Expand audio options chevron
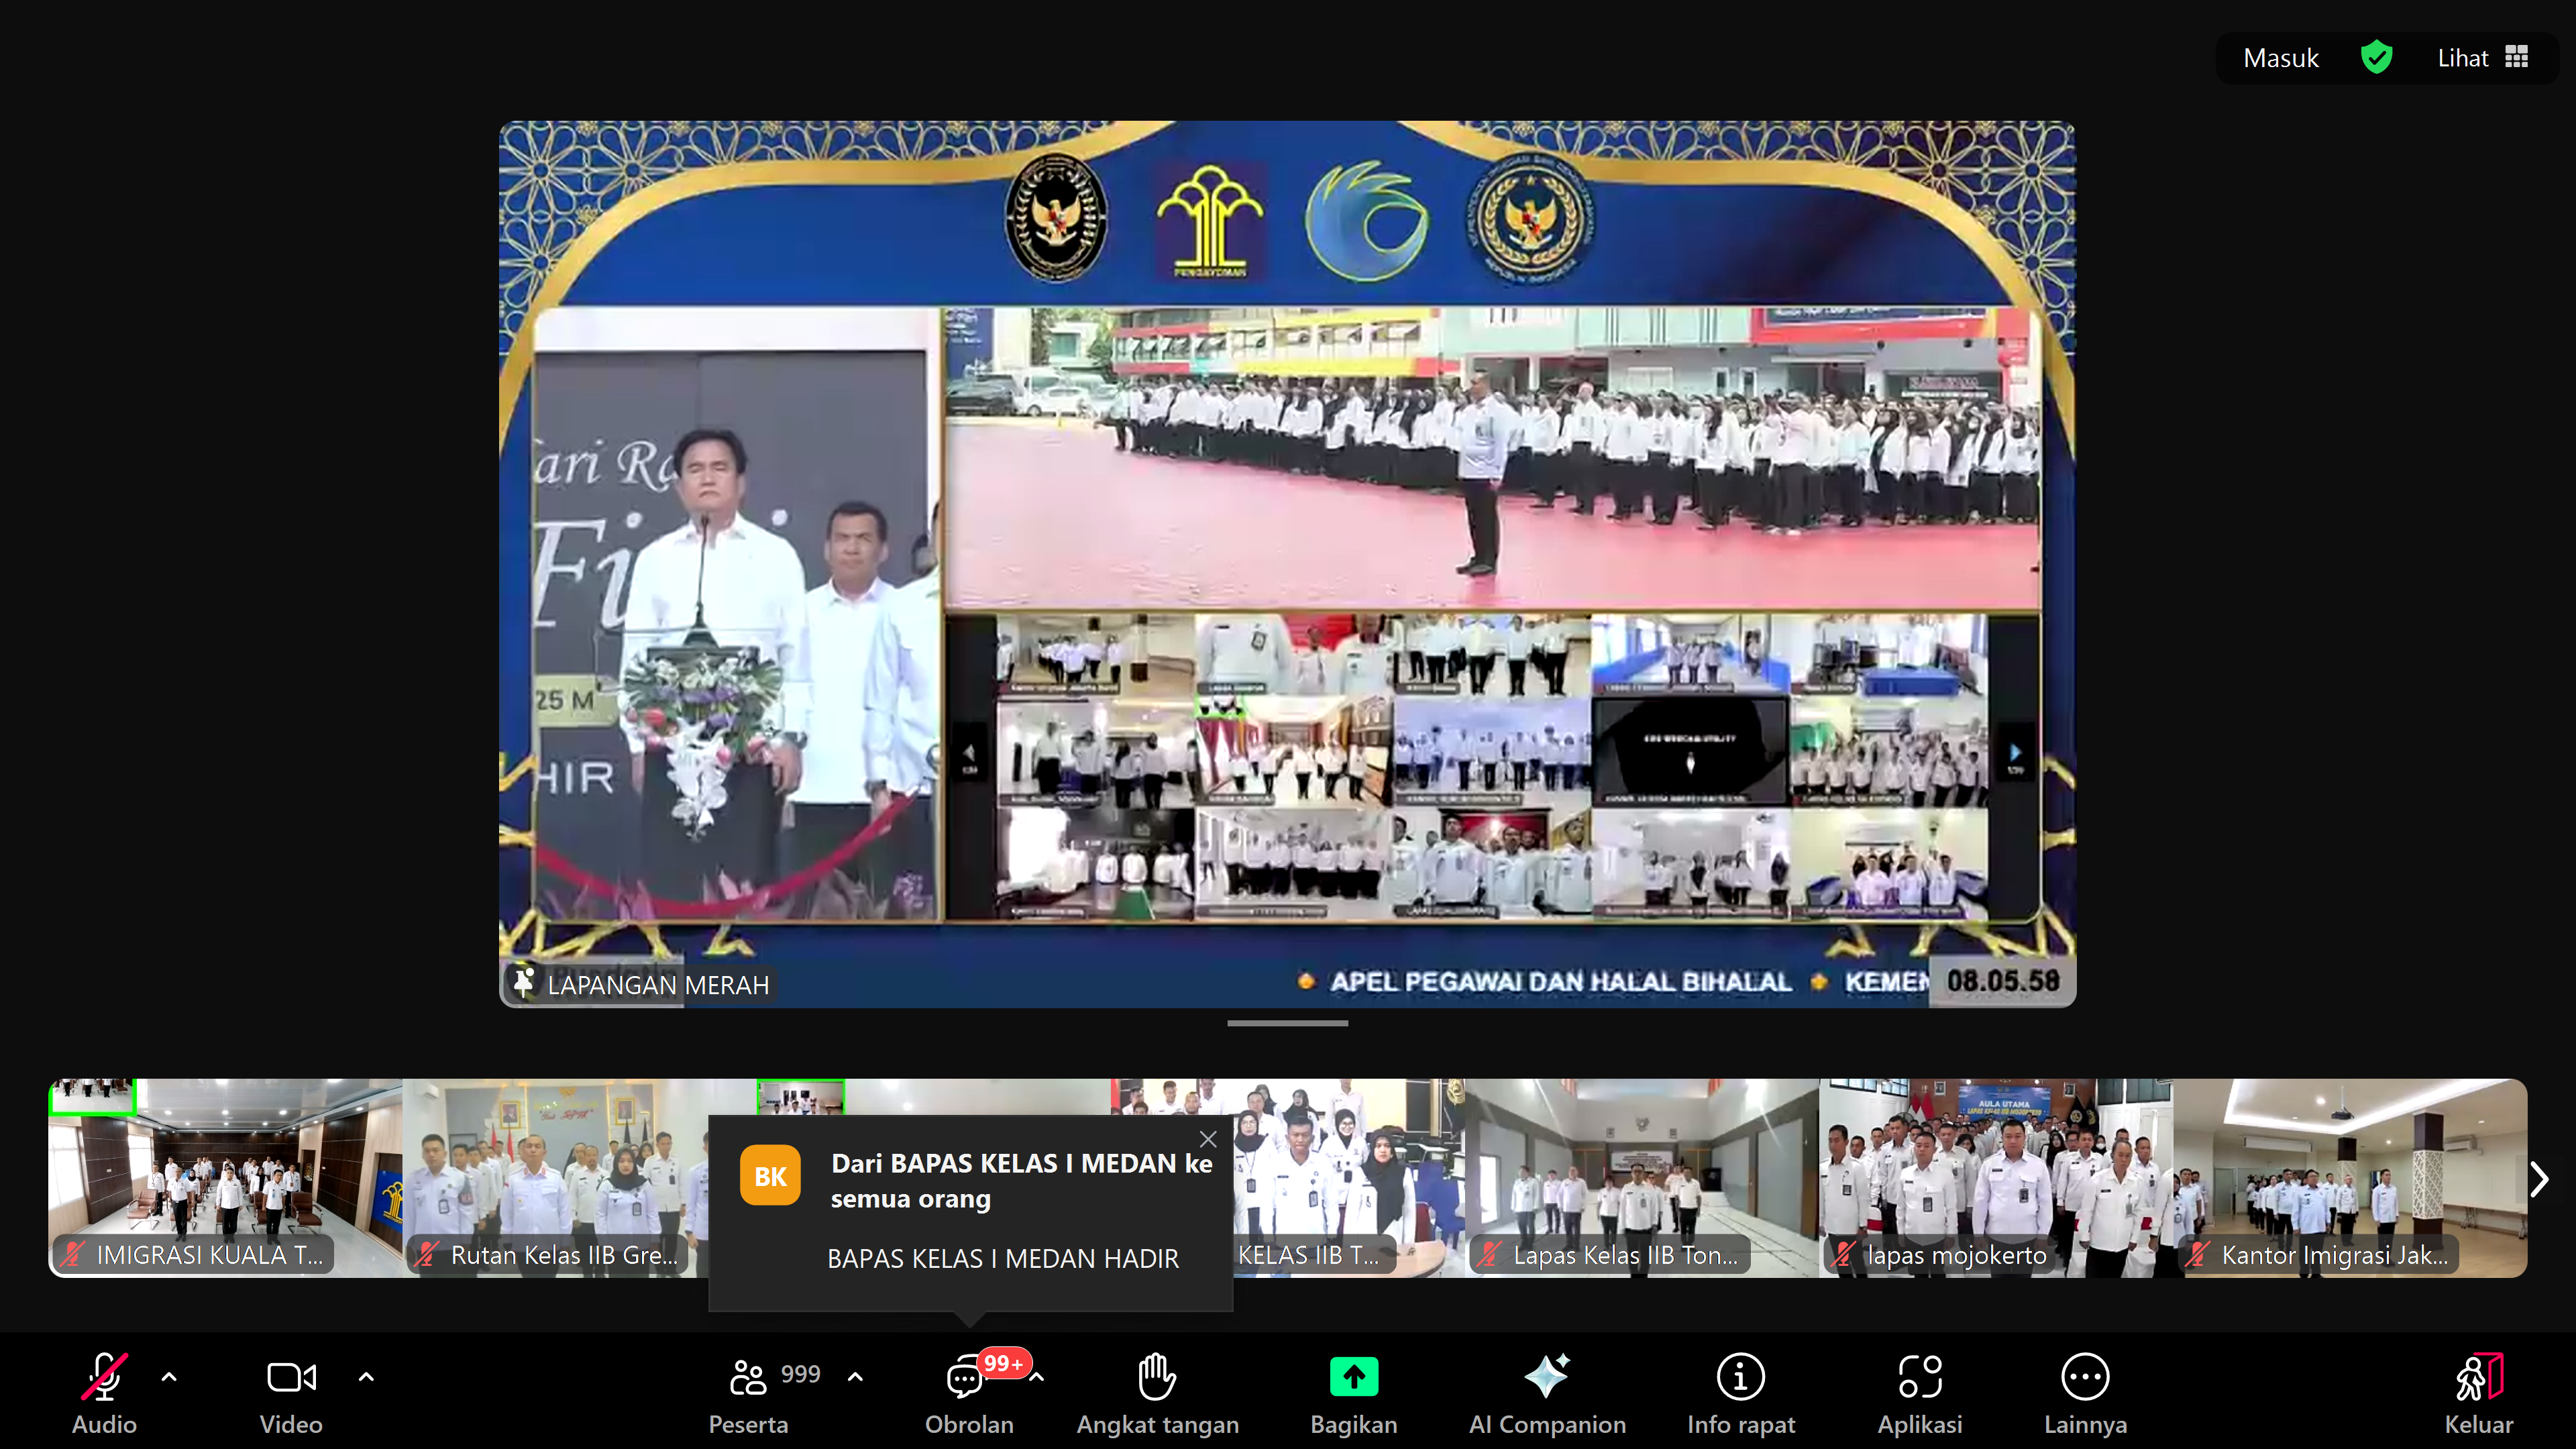The height and width of the screenshot is (1449, 2576). click(169, 1377)
